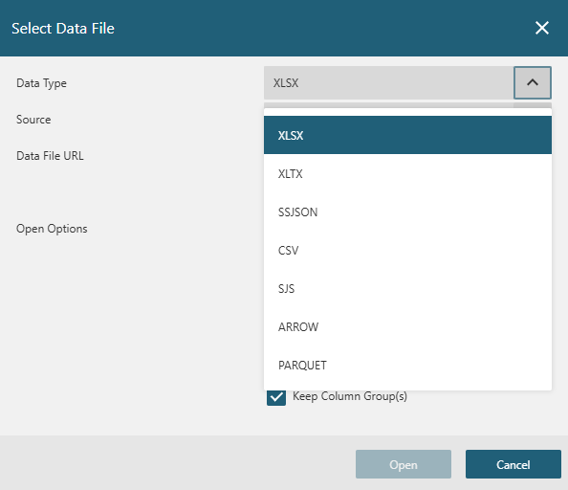568x490 pixels.
Task: Collapse the Data Type dropdown arrow
Action: (533, 82)
